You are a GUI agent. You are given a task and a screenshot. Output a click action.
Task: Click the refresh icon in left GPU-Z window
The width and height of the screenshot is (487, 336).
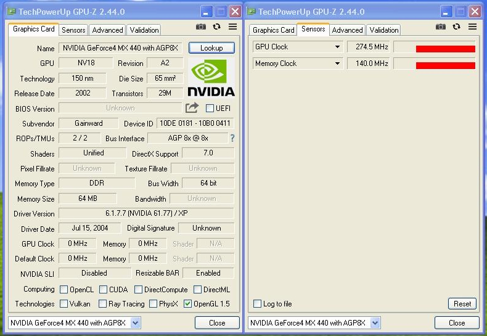pos(217,27)
